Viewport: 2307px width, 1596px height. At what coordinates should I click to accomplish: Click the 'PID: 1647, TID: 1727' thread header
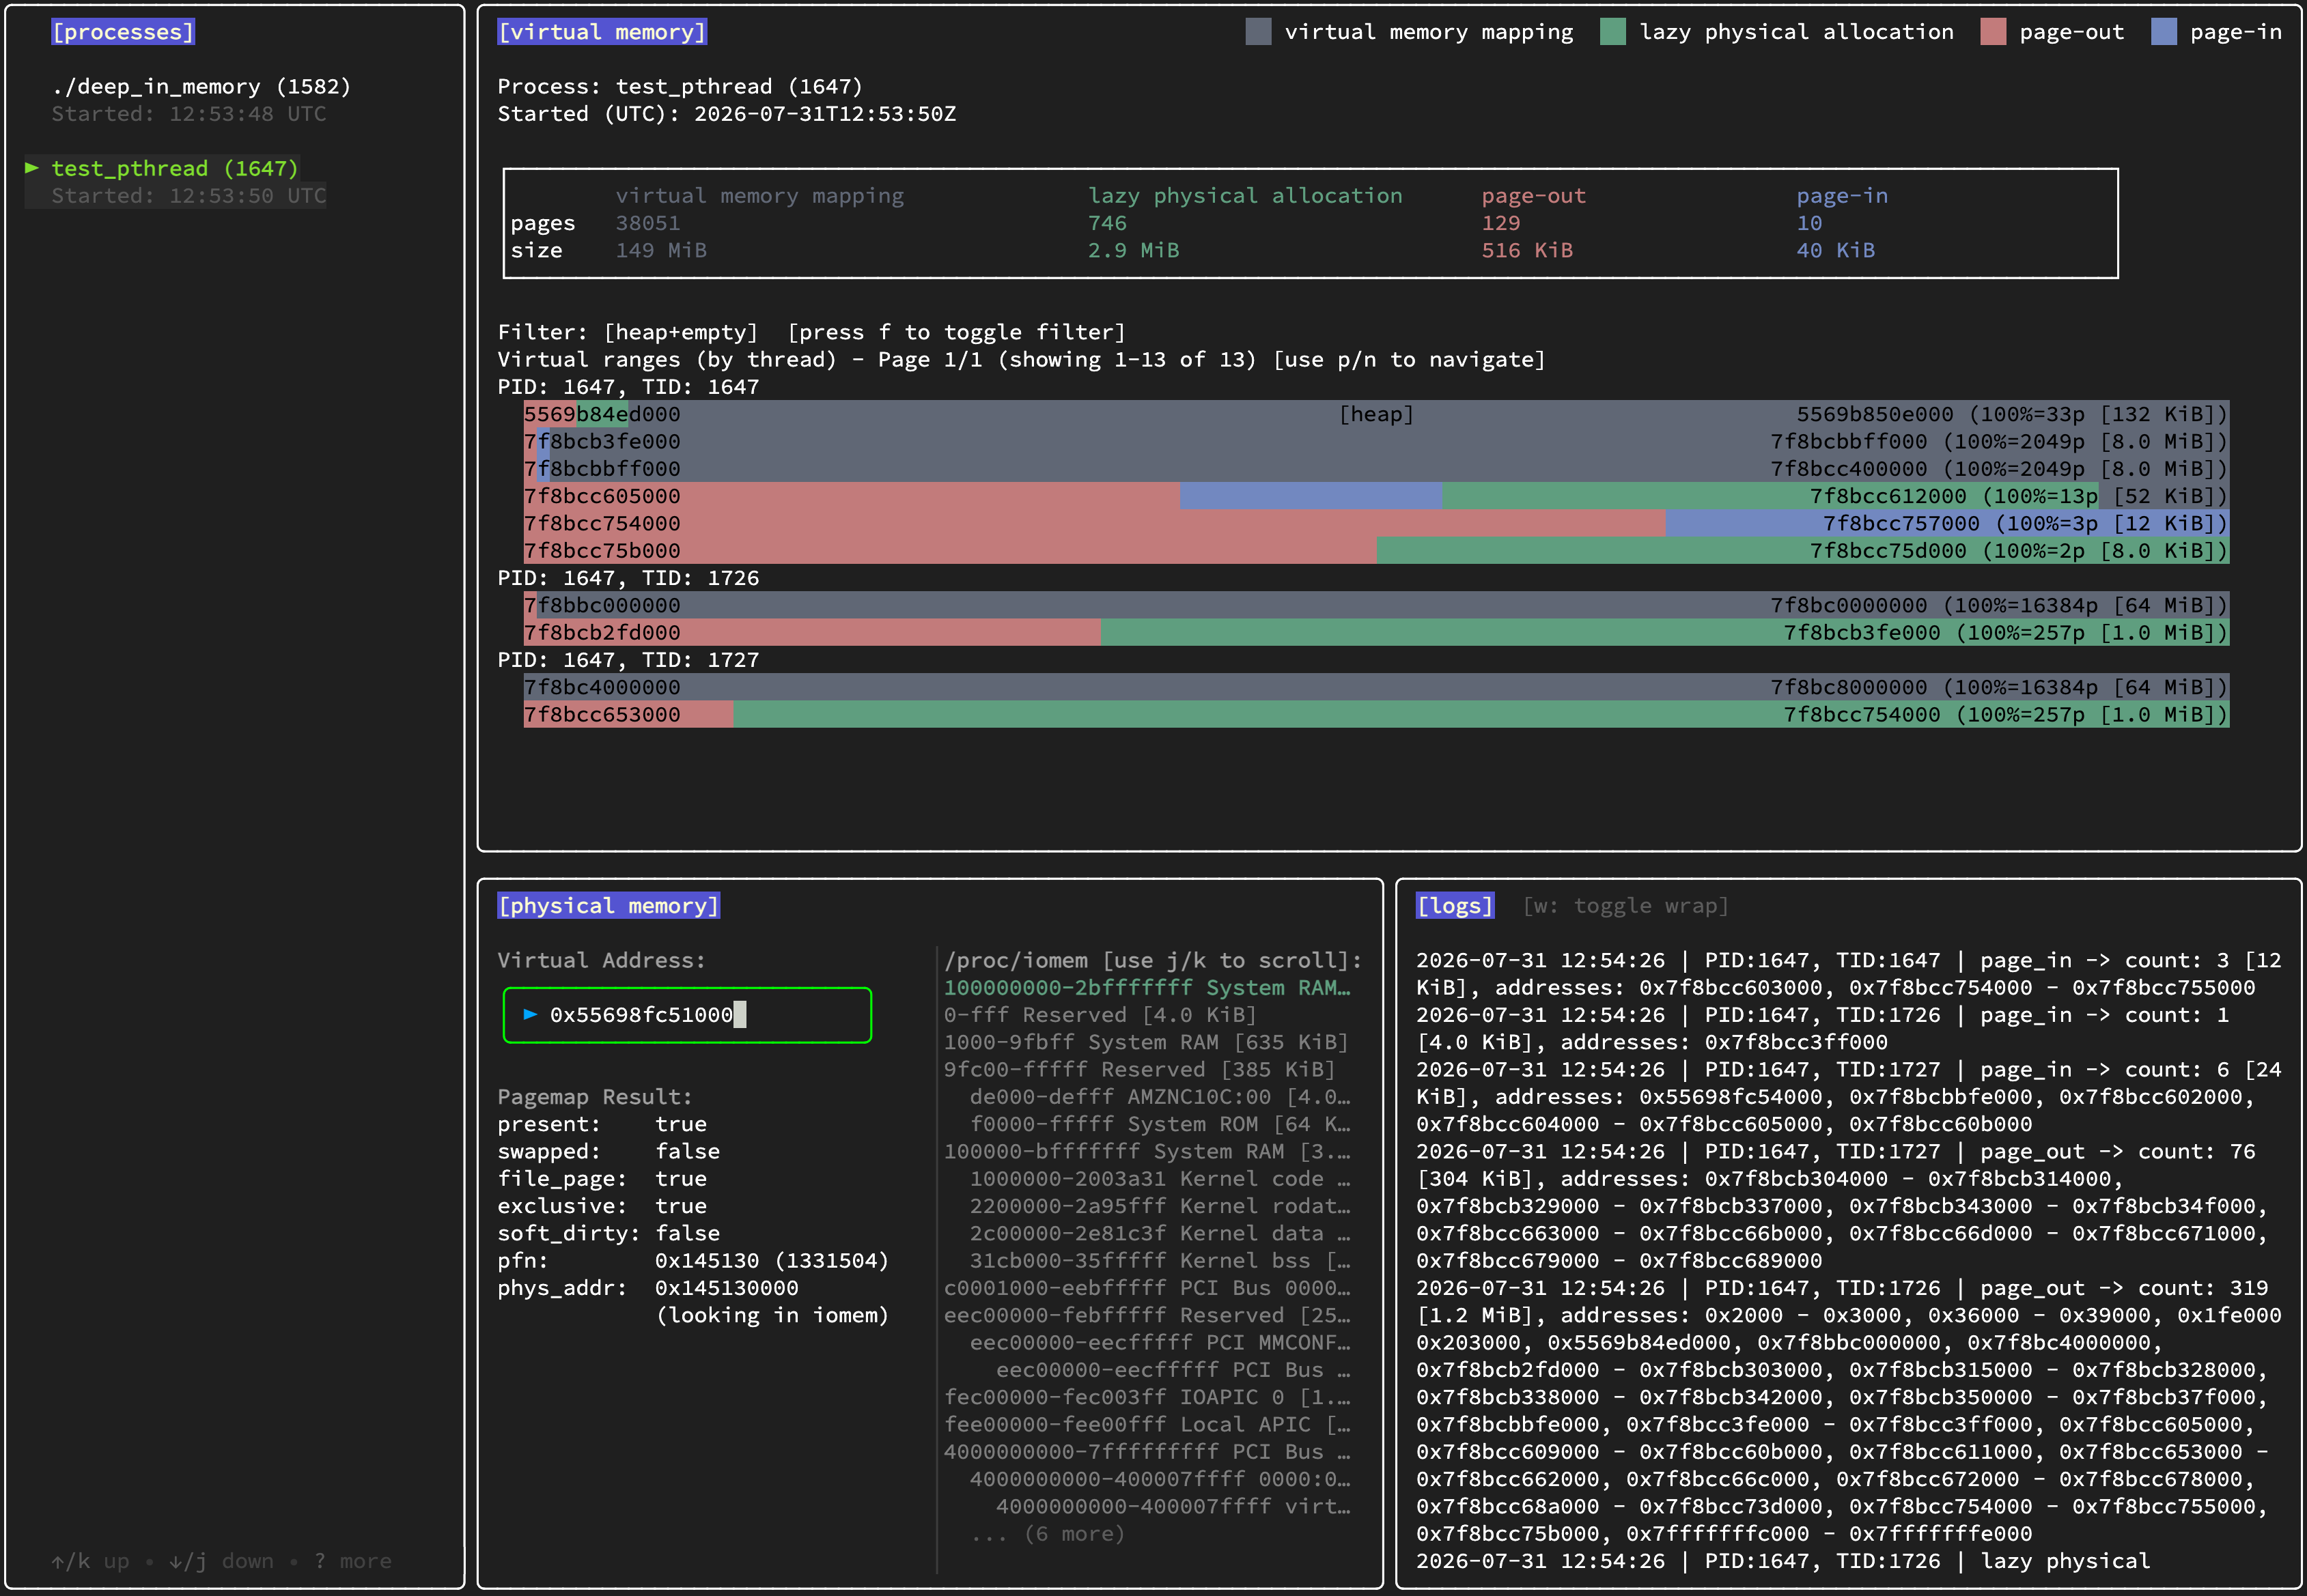[628, 660]
